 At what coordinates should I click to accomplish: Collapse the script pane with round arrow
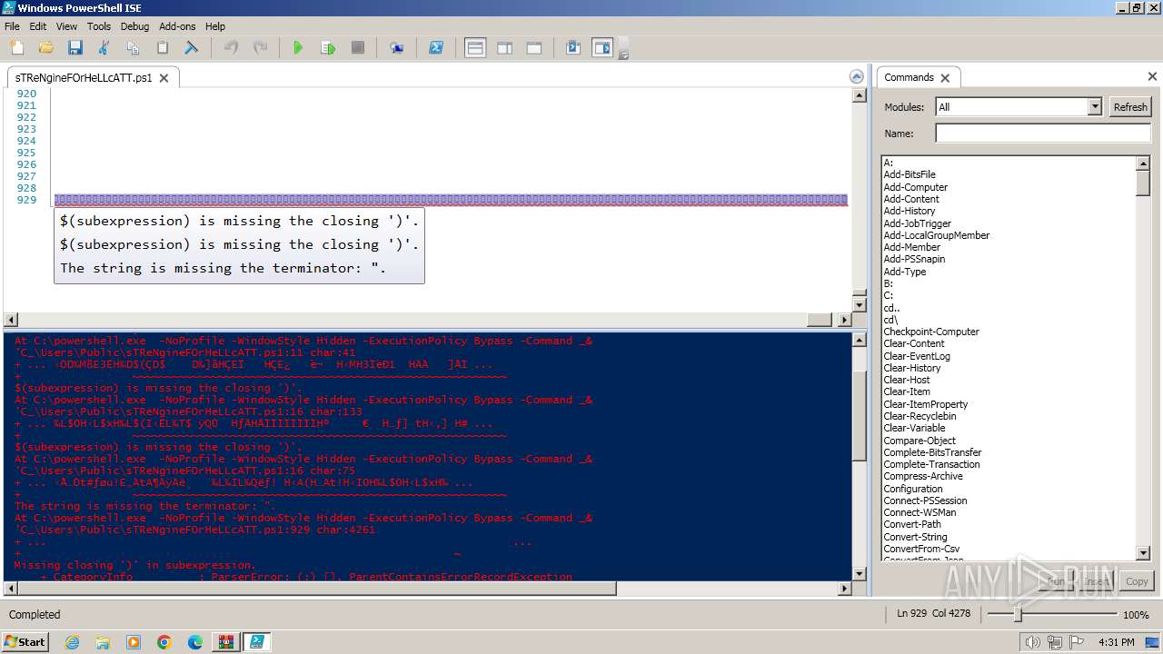(856, 77)
